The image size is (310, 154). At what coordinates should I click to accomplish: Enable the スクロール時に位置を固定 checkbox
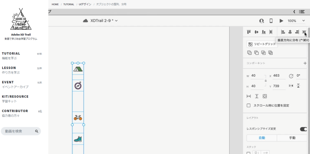249,105
